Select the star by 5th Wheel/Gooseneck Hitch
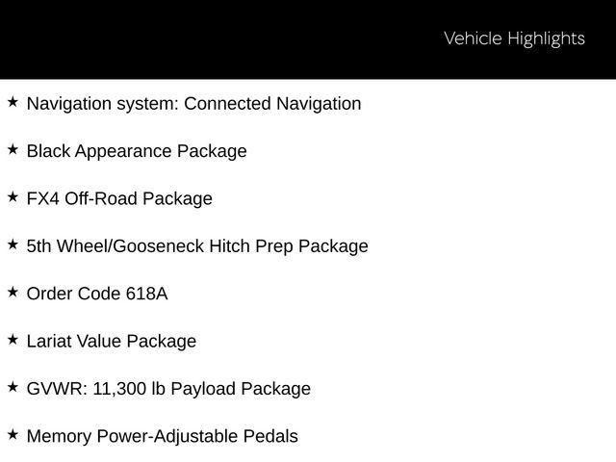This screenshot has width=616, height=462. click(13, 244)
